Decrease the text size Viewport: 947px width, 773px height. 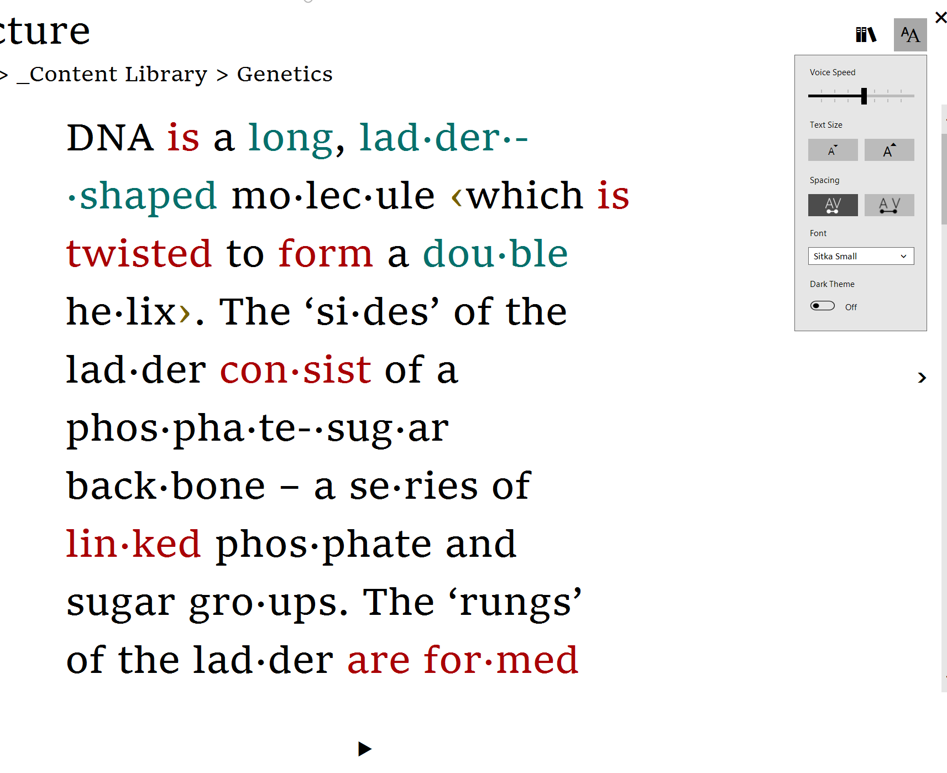click(833, 150)
